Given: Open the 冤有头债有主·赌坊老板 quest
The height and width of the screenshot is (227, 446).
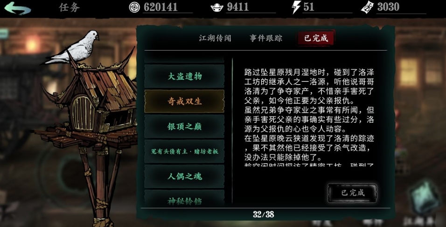Looking at the screenshot, I should [184, 152].
